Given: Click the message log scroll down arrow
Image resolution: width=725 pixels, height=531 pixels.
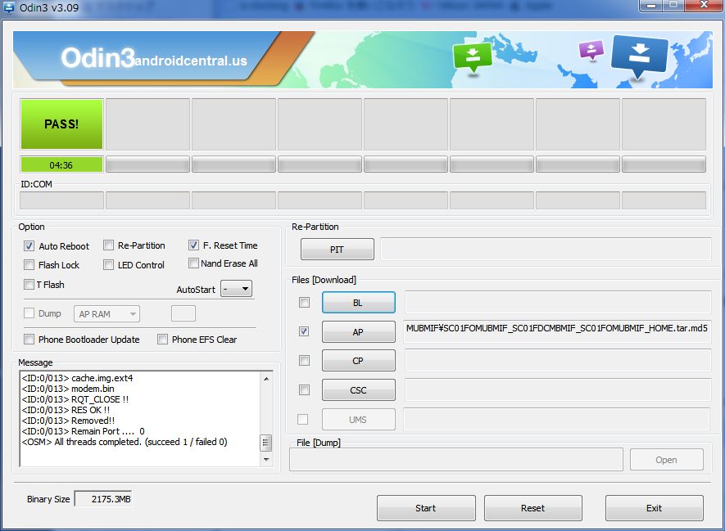Looking at the screenshot, I should 266,460.
